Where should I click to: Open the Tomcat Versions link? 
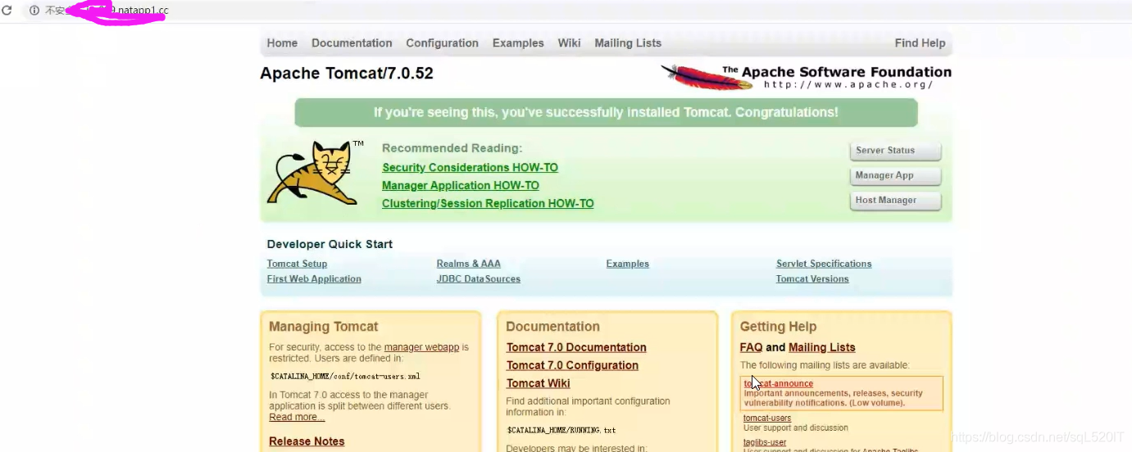tap(812, 279)
